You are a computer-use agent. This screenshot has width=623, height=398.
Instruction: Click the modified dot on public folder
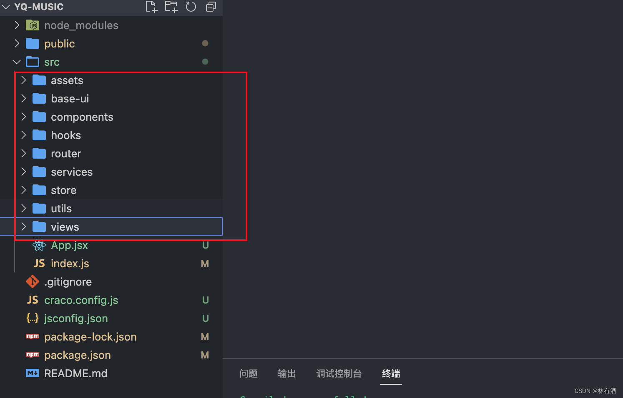205,43
